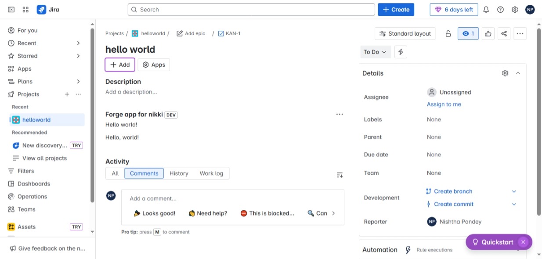Click 6 days left trial button
The height and width of the screenshot is (259, 542).
[454, 10]
